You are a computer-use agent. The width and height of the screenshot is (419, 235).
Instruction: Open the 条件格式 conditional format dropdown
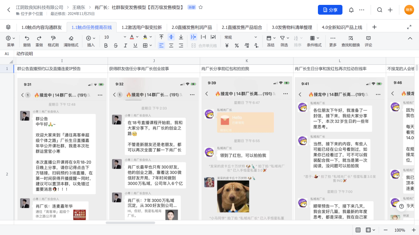314,41
